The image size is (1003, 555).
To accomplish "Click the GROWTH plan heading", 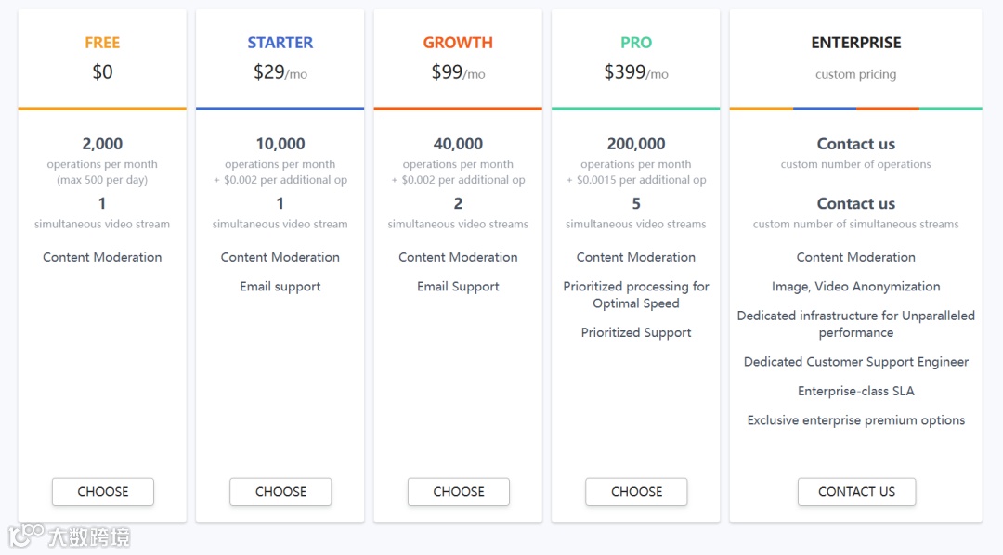I will click(458, 43).
